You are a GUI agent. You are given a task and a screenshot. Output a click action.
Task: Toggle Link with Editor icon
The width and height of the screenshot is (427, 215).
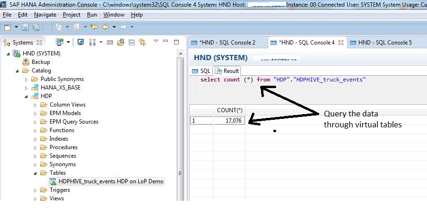[142, 42]
